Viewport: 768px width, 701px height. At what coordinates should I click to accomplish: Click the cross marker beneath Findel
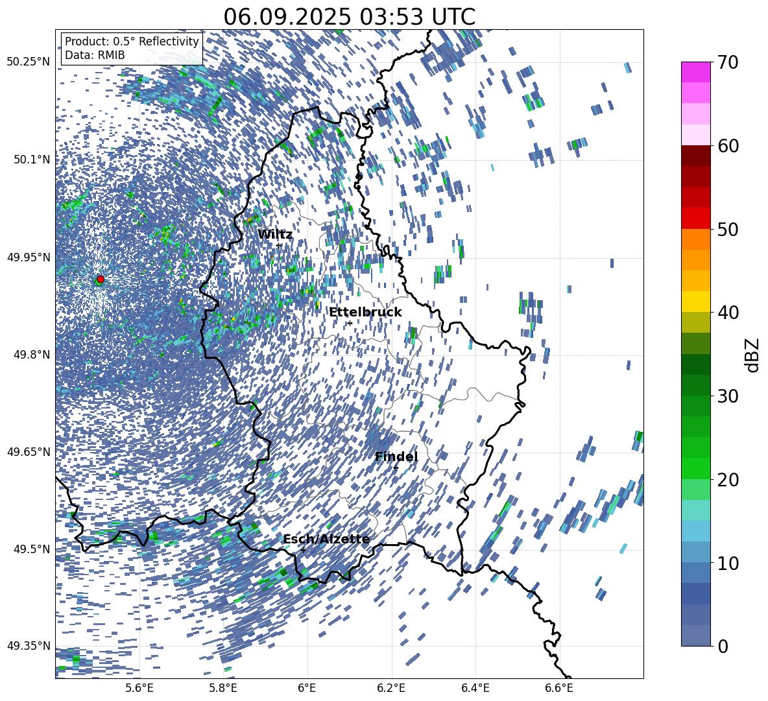396,468
